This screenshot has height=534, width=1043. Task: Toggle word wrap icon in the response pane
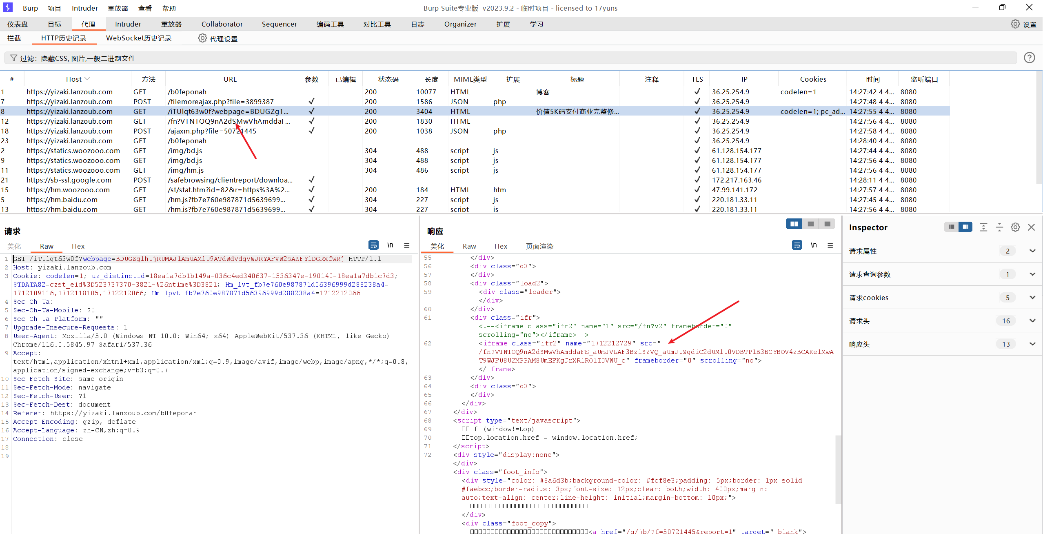pyautogui.click(x=797, y=245)
